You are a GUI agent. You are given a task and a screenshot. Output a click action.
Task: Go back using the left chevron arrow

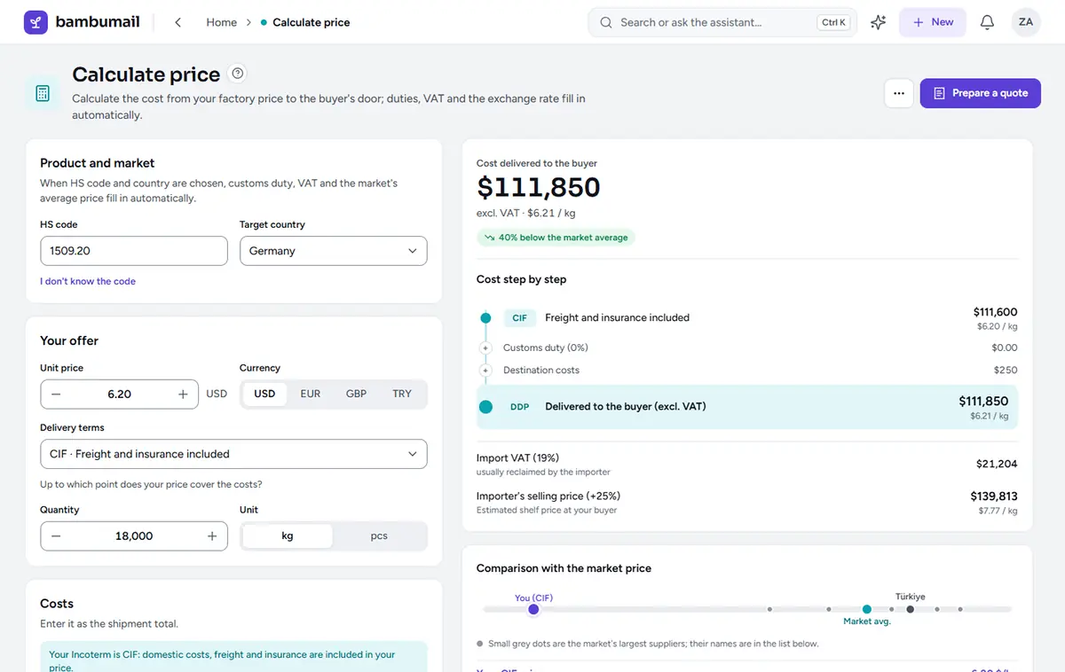pyautogui.click(x=178, y=22)
